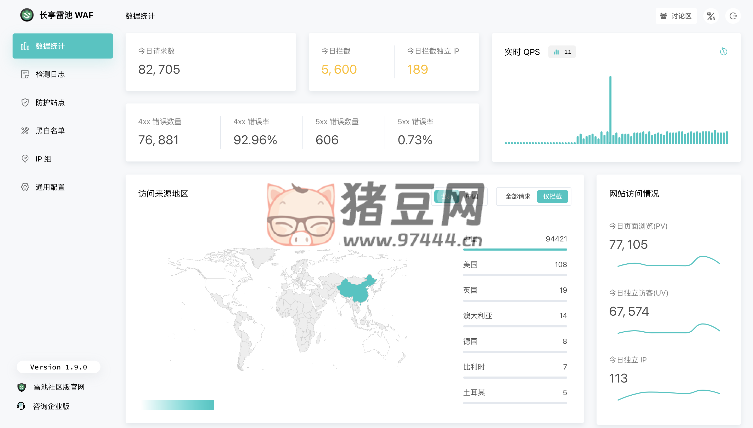753x428 pixels.
Task: Click the 检测日志 log icon
Action: click(25, 74)
